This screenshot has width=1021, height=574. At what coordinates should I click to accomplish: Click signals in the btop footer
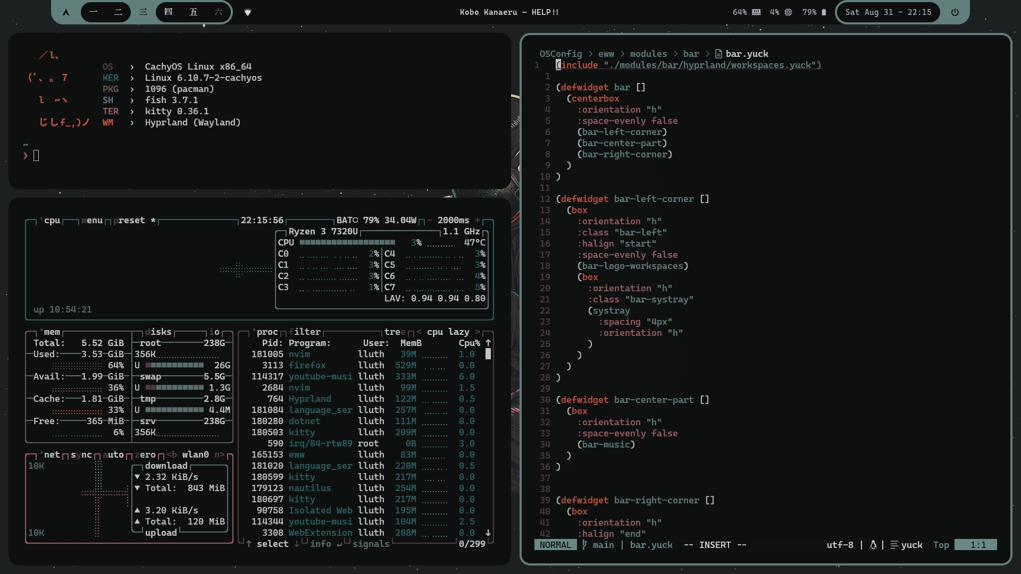(x=371, y=544)
